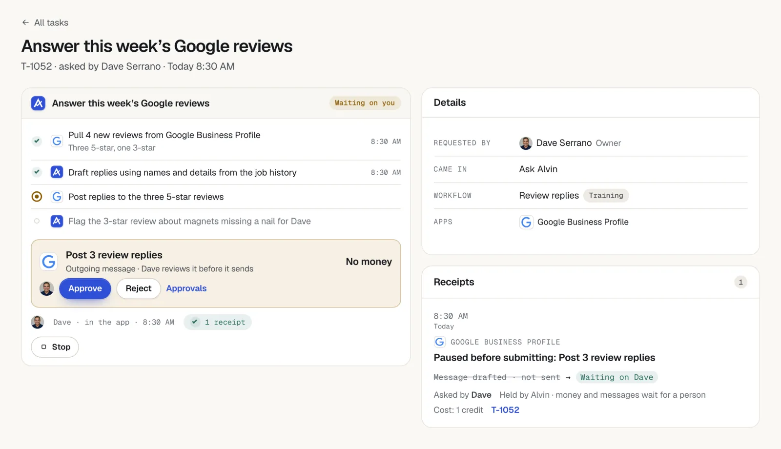The width and height of the screenshot is (781, 449).
Task: Click 'Review replies' workflow name
Action: coord(549,196)
